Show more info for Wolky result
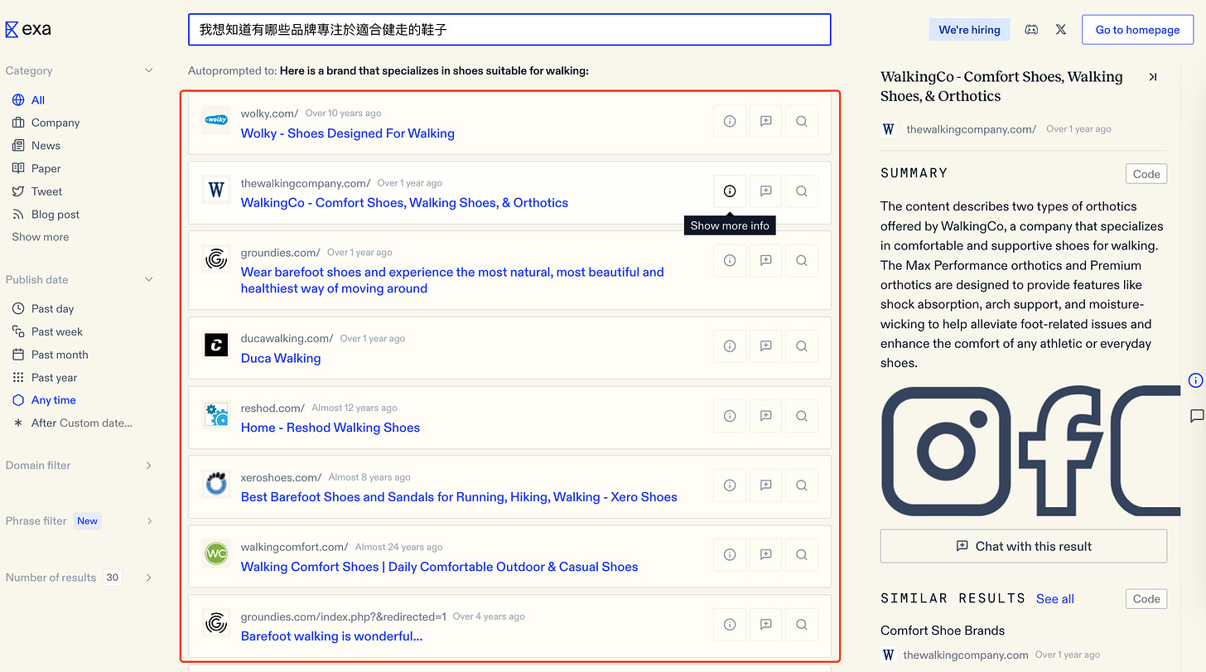Screen dimensions: 1206x672 pyautogui.click(x=730, y=121)
